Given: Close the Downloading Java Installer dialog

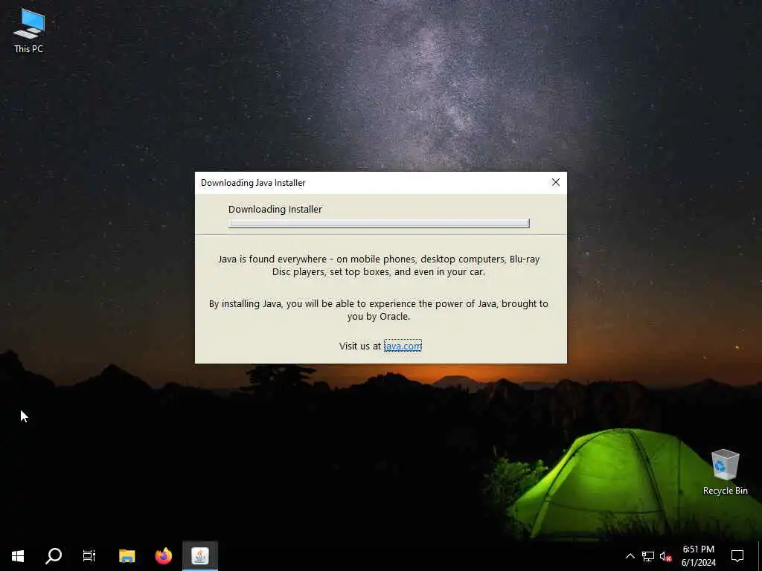Looking at the screenshot, I should point(555,183).
